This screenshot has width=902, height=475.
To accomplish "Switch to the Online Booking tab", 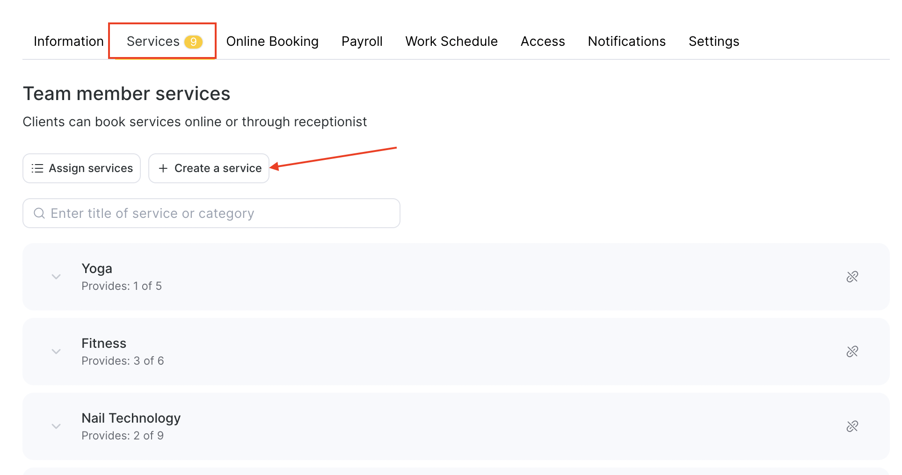I will 272,42.
